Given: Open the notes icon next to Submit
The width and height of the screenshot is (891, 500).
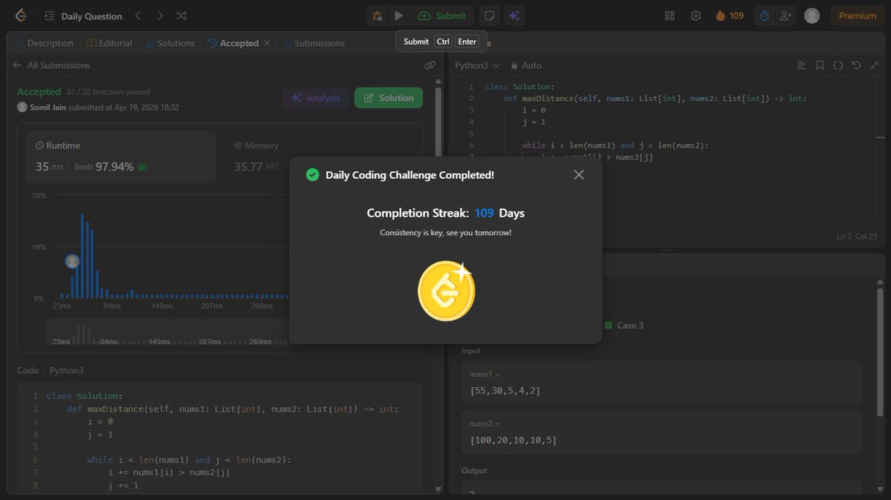Looking at the screenshot, I should 489,16.
